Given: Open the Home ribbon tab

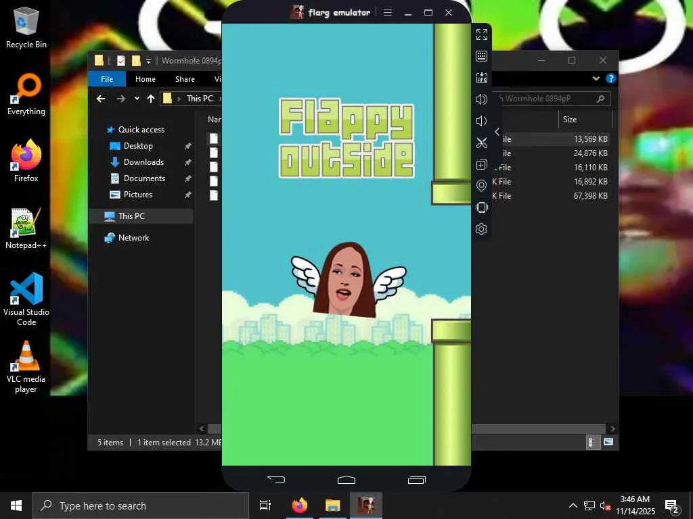Looking at the screenshot, I should click(x=146, y=79).
